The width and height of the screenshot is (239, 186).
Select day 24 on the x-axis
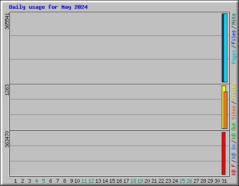175,181
